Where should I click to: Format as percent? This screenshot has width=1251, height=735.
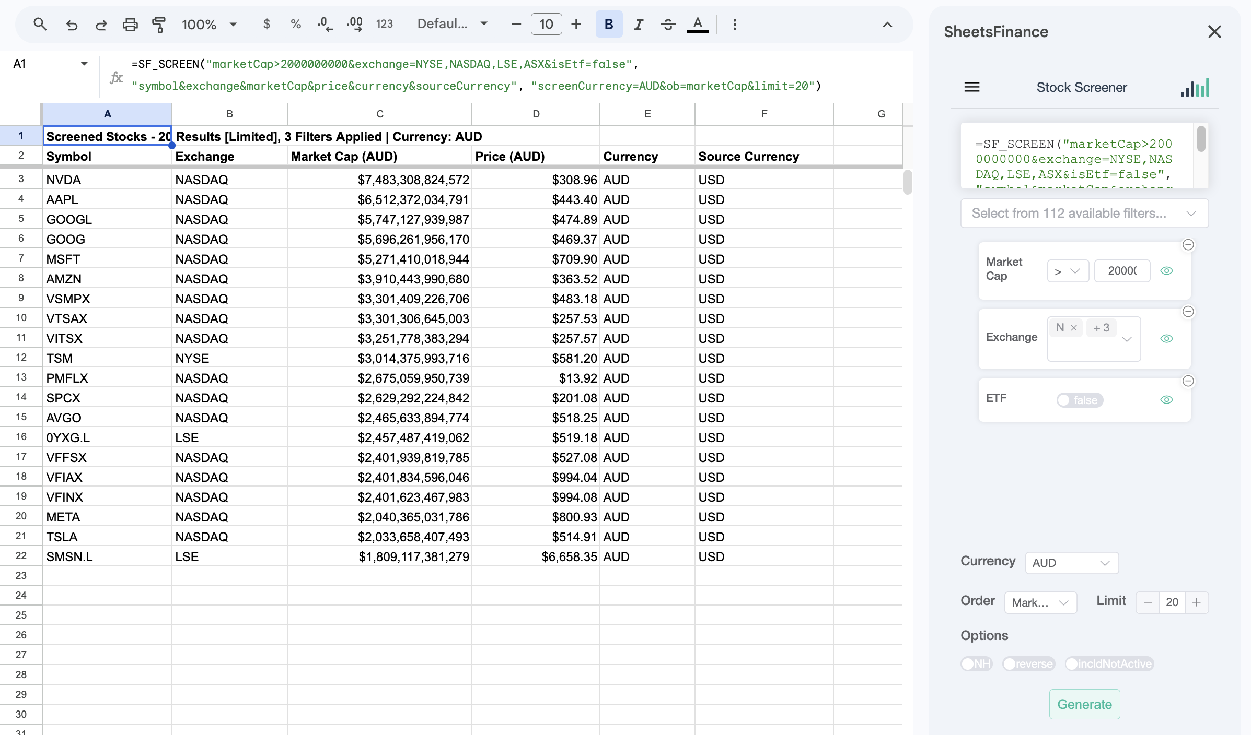click(296, 24)
